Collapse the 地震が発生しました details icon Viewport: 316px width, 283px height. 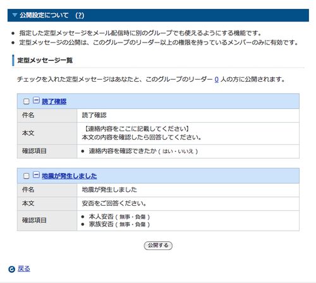point(36,175)
